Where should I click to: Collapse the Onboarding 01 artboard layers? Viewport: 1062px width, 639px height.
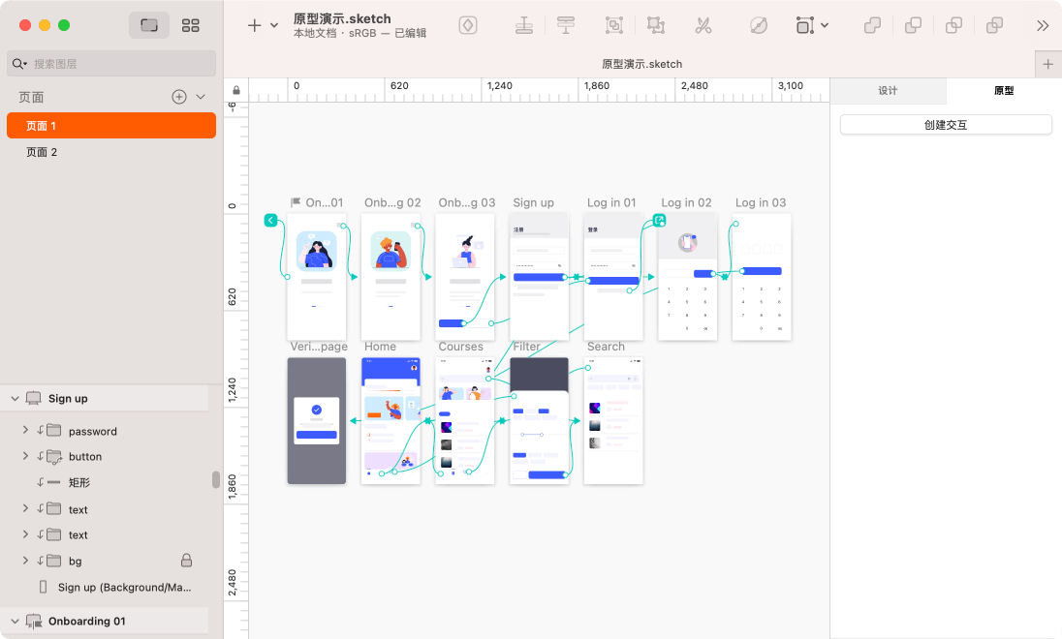15,622
